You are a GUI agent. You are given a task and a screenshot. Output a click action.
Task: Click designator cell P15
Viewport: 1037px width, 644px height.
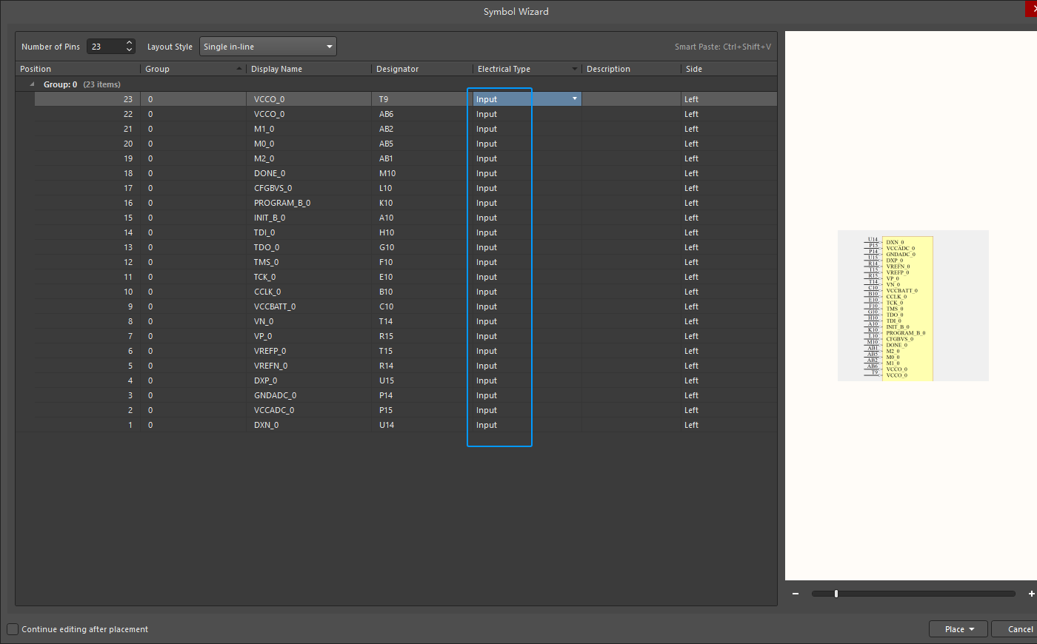click(422, 410)
